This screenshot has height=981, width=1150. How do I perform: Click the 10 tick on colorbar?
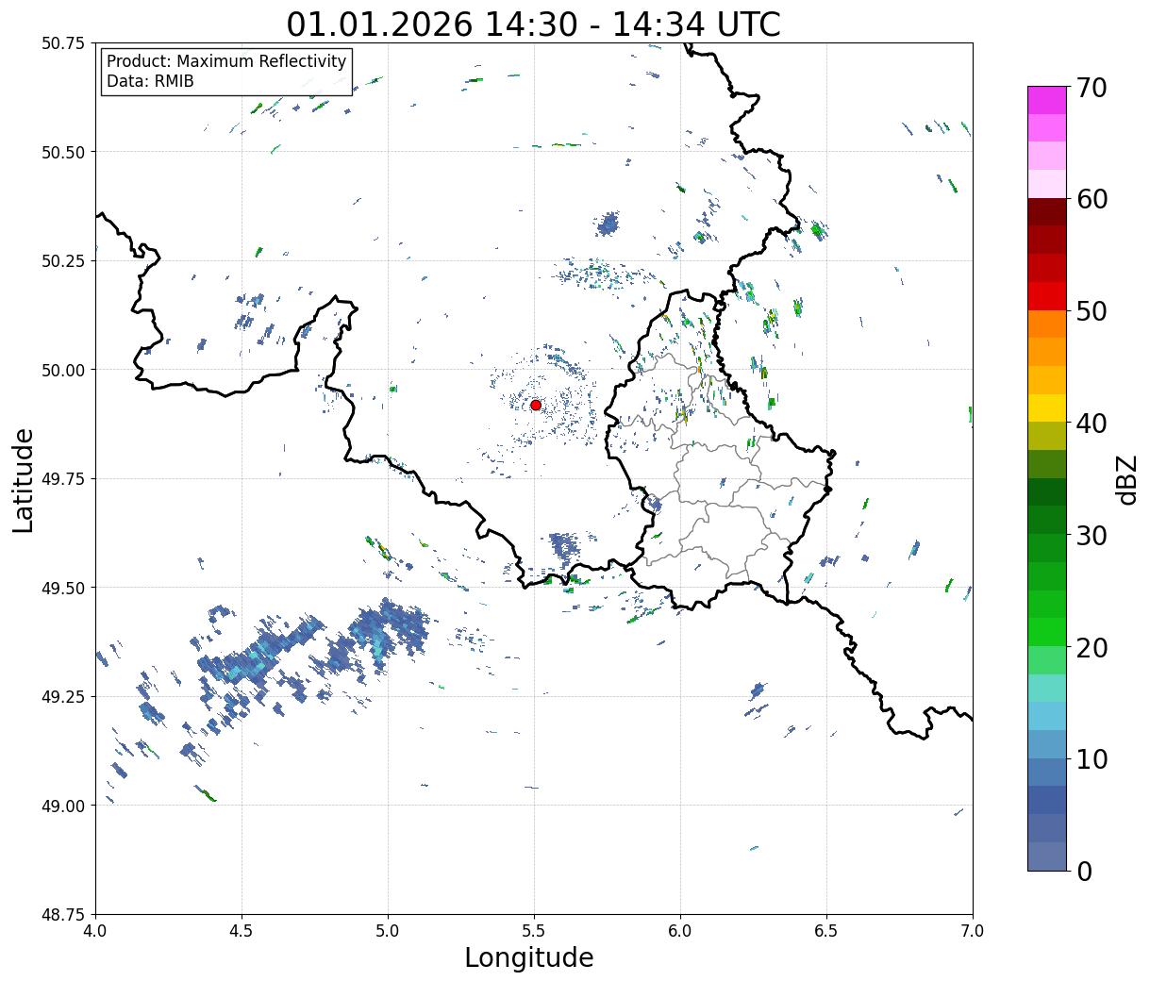point(1092,758)
